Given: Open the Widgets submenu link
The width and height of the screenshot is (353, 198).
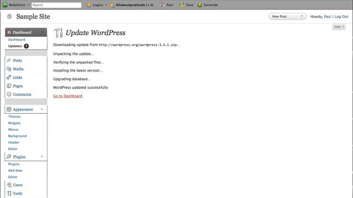Looking at the screenshot, I should pyautogui.click(x=14, y=123).
